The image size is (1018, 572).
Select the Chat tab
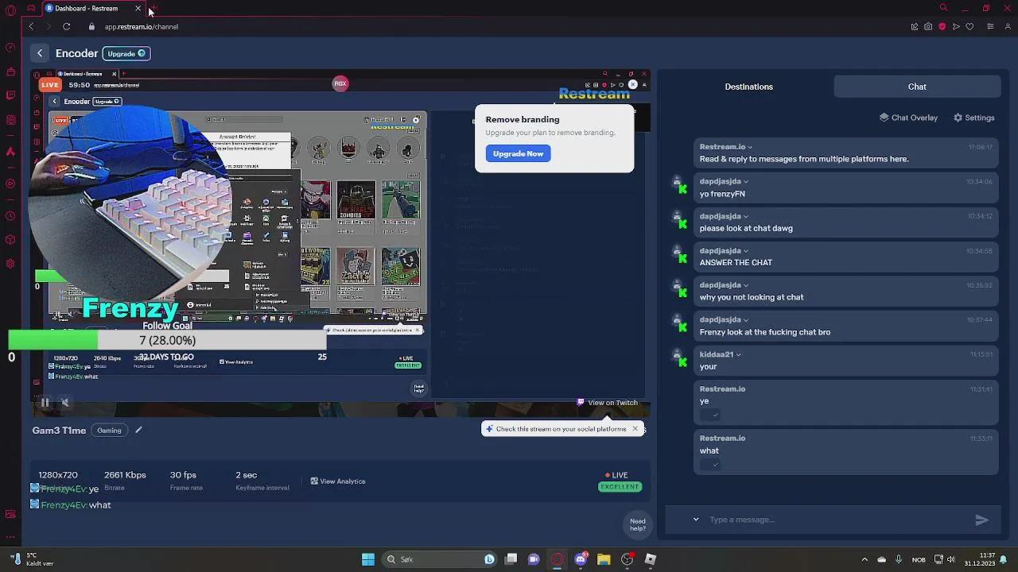pyautogui.click(x=917, y=87)
